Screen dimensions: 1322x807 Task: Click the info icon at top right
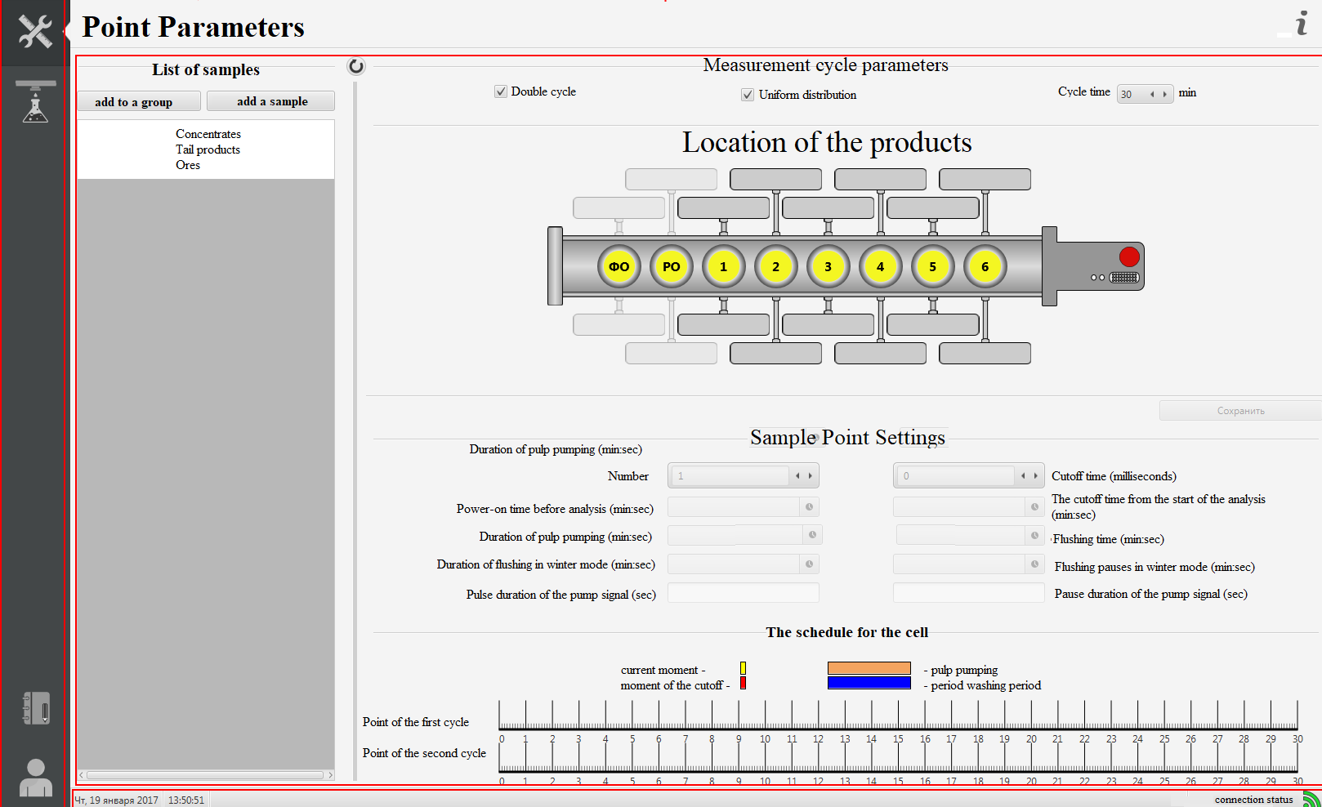pos(1301,24)
